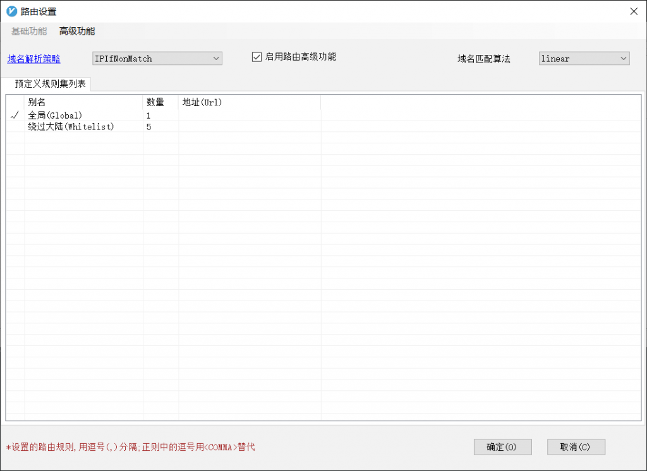Image resolution: width=647 pixels, height=471 pixels.
Task: Follow the 域名解析策略 link
Action: [x=34, y=59]
